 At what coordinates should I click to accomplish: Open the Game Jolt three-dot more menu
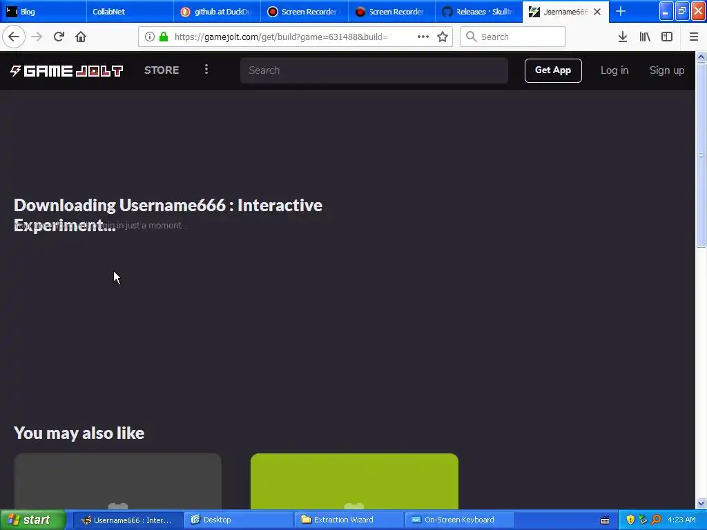tap(206, 70)
